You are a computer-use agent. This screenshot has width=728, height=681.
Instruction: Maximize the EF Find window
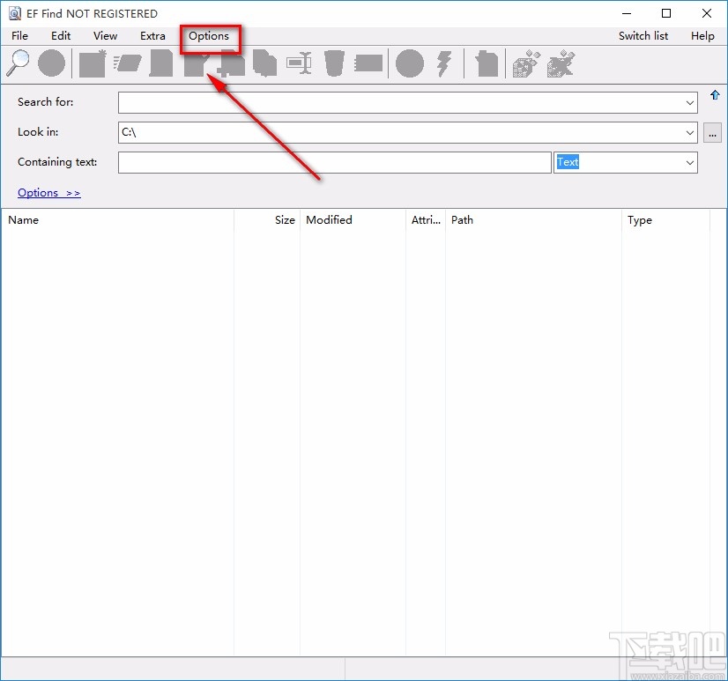point(666,13)
